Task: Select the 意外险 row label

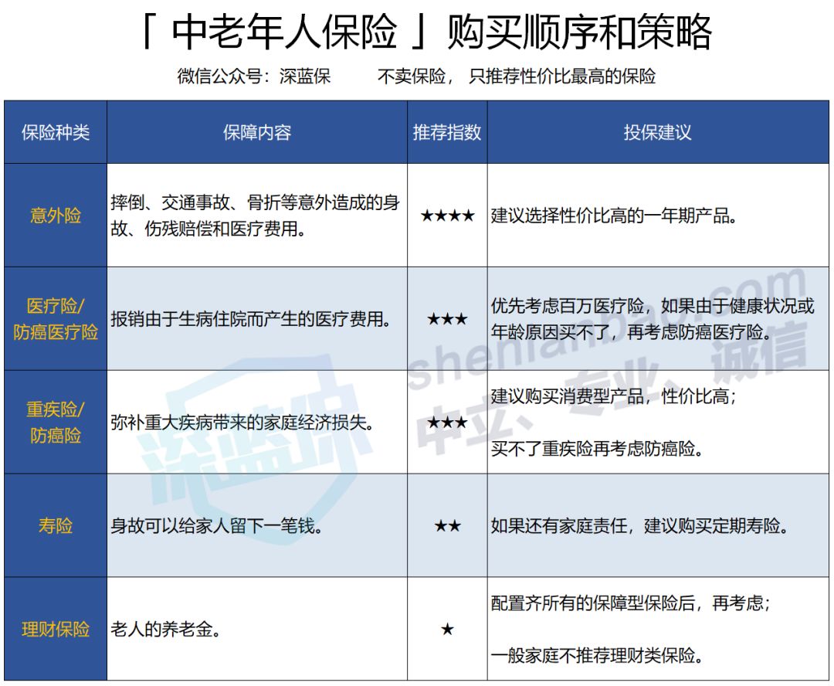Action: [x=56, y=215]
